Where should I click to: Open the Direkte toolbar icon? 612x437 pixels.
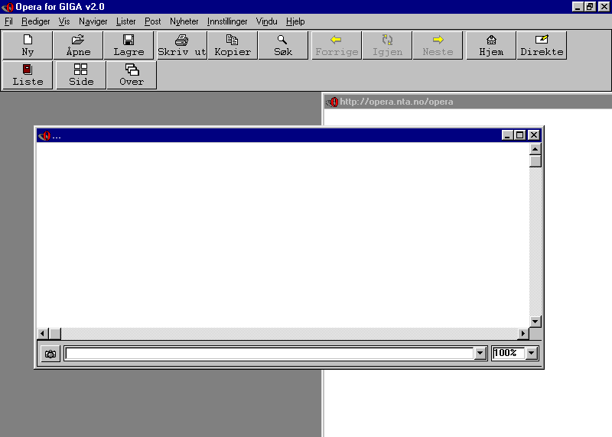pyautogui.click(x=542, y=46)
